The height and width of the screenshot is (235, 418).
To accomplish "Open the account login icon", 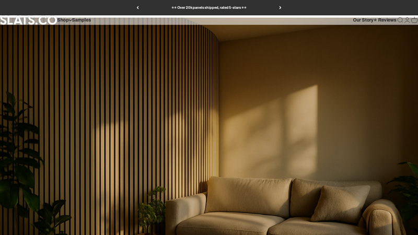I will click(x=407, y=20).
